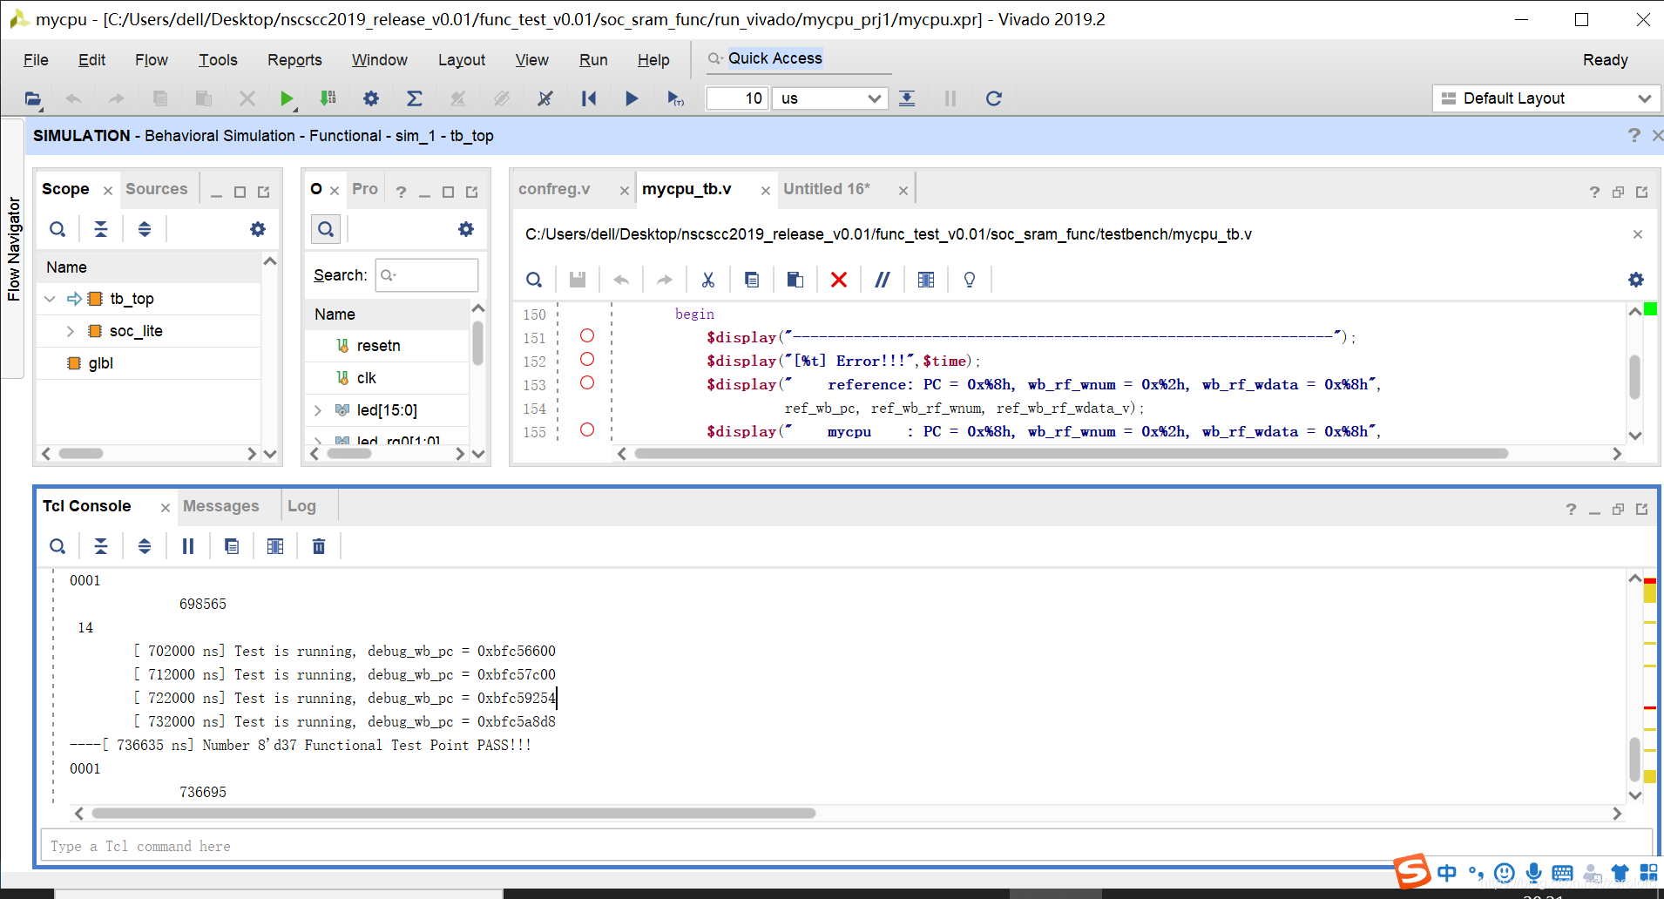The width and height of the screenshot is (1664, 899).
Task: Click search icon in Scope panel
Action: (x=57, y=229)
